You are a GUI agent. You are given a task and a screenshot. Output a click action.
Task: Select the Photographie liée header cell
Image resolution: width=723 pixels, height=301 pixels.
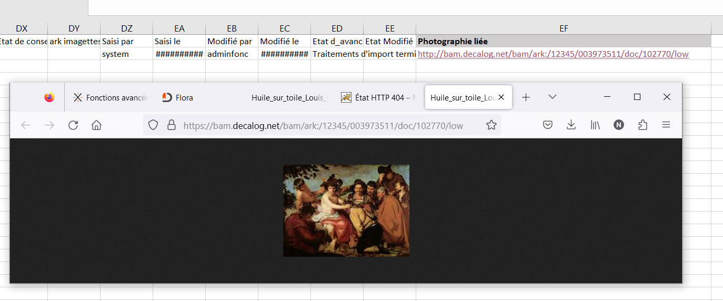click(x=564, y=41)
